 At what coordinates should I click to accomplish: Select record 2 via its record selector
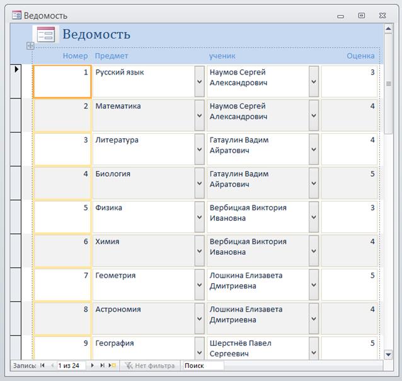[16, 115]
